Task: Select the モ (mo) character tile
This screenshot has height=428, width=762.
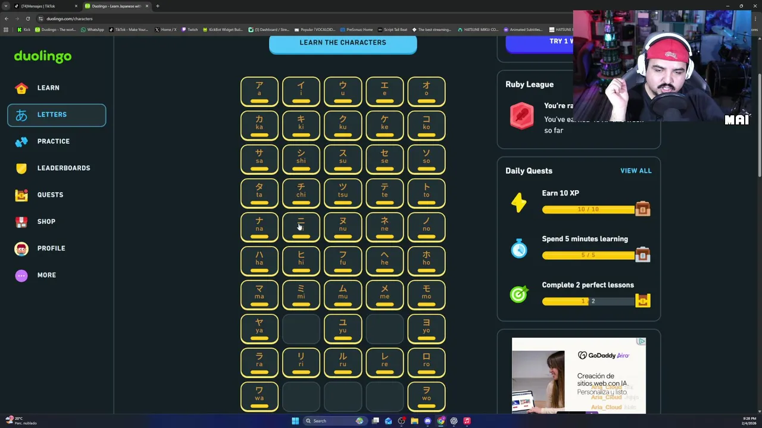Action: pyautogui.click(x=426, y=295)
